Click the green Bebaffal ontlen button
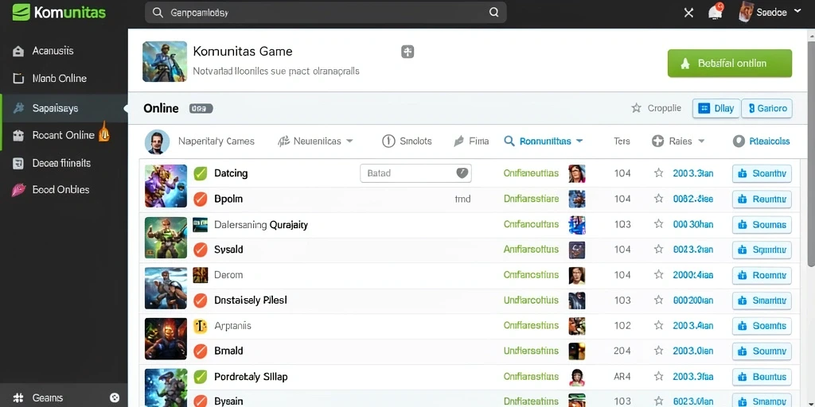 (729, 64)
